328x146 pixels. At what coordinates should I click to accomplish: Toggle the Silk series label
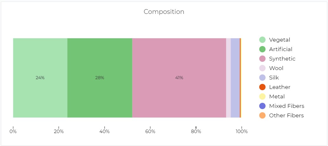pyautogui.click(x=274, y=78)
